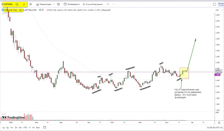Redo the chart action
This screenshot has height=131, width=224.
coord(113,4)
